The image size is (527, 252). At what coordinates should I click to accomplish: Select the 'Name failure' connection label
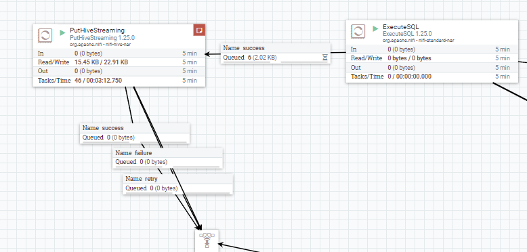click(133, 153)
